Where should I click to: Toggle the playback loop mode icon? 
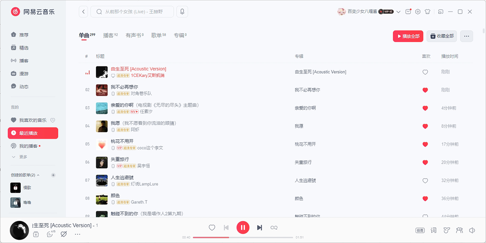coord(274,228)
